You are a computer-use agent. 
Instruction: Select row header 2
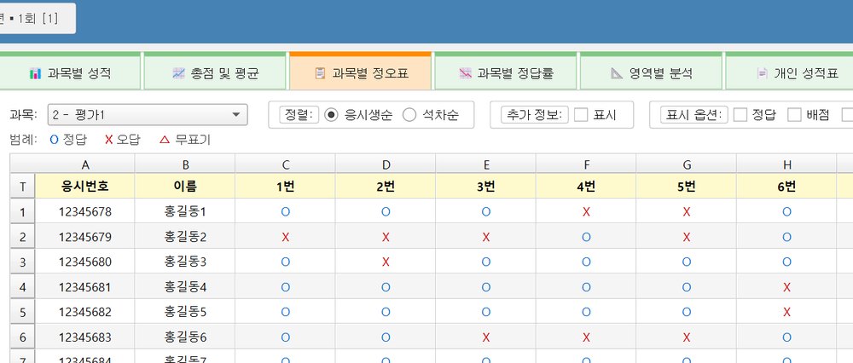[x=23, y=236]
